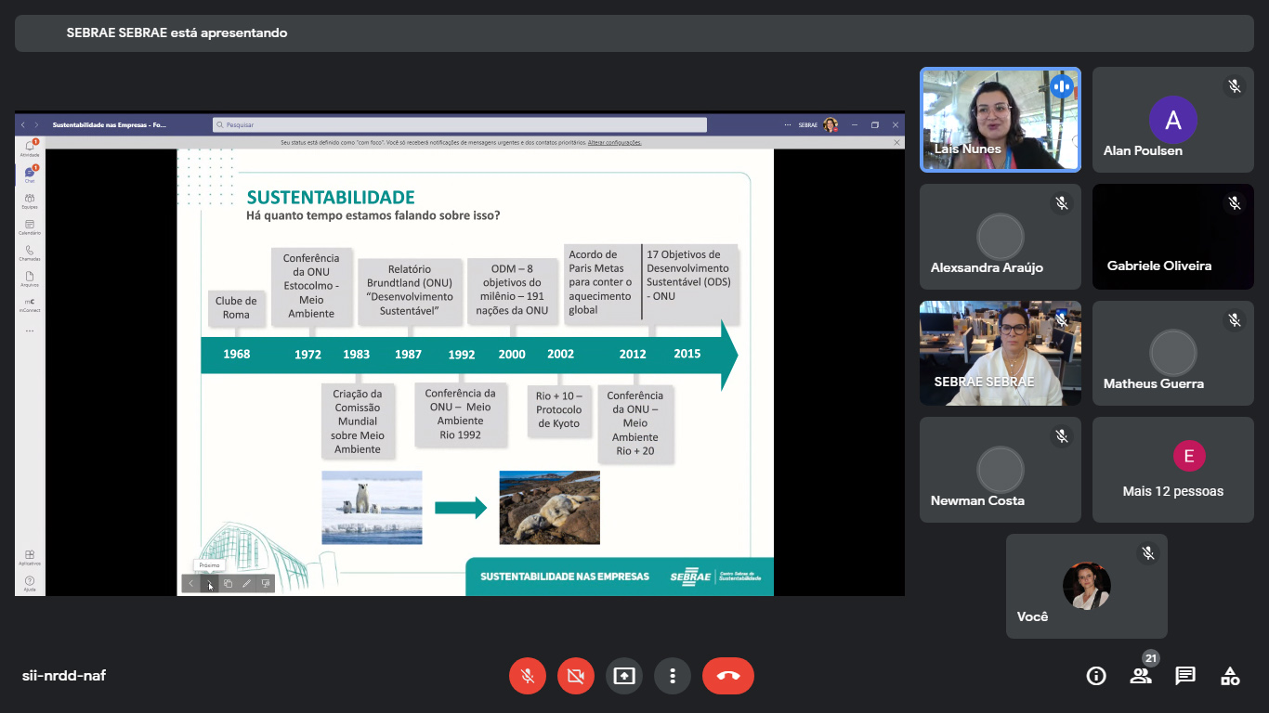The image size is (1269, 713).
Task: Open the Meet activities panel
Action: pos(1230,676)
